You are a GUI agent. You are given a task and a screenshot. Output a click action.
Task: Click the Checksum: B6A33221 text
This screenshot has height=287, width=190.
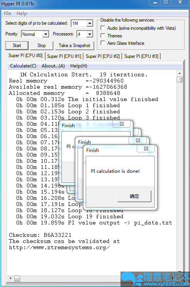40,235
